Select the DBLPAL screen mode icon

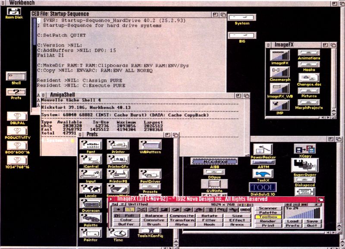[17, 116]
